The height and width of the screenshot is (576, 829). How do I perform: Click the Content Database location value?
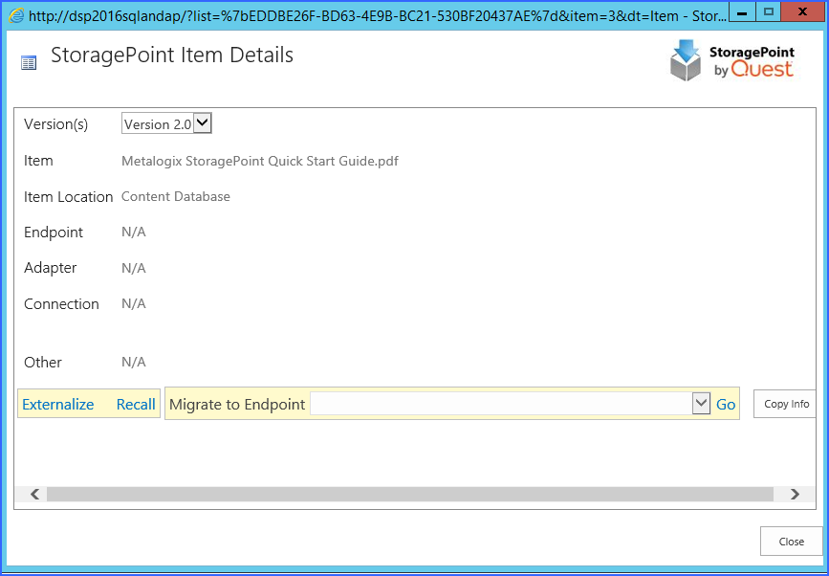tap(176, 197)
